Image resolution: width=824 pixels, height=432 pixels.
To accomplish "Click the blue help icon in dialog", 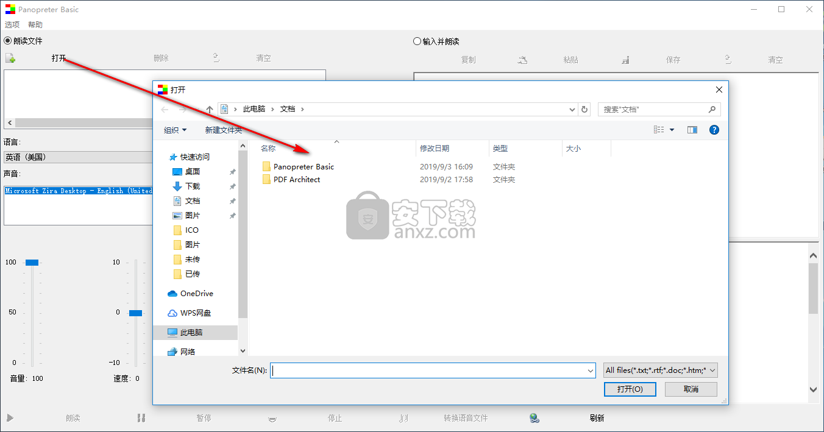I will (x=714, y=130).
